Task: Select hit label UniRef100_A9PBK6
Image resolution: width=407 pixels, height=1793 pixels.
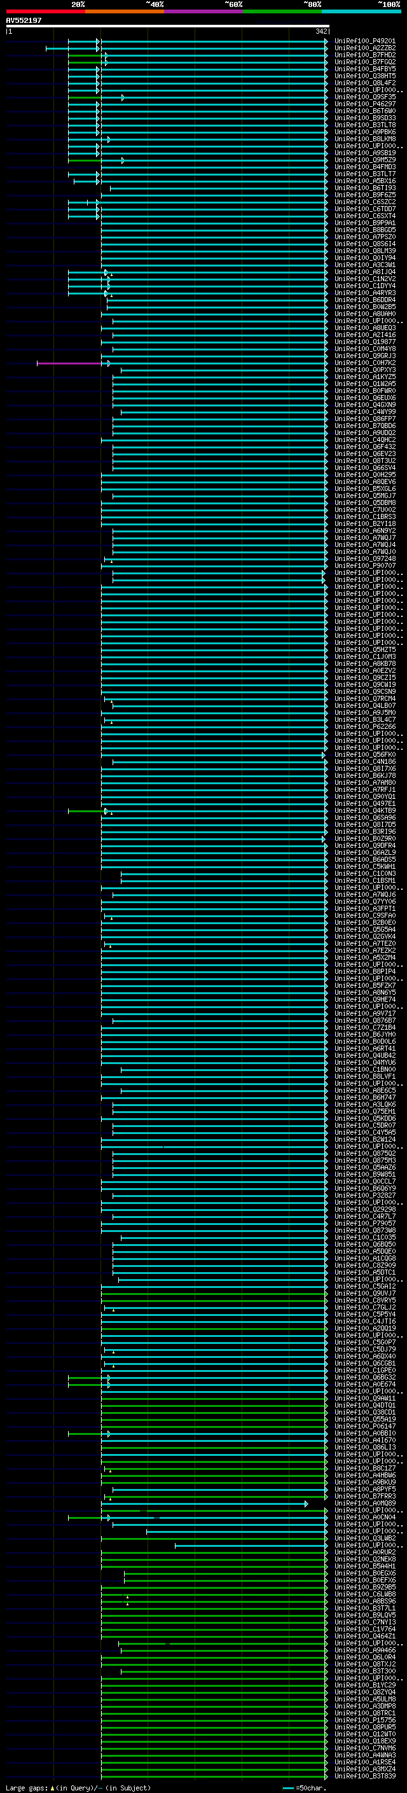Action: pyautogui.click(x=365, y=132)
